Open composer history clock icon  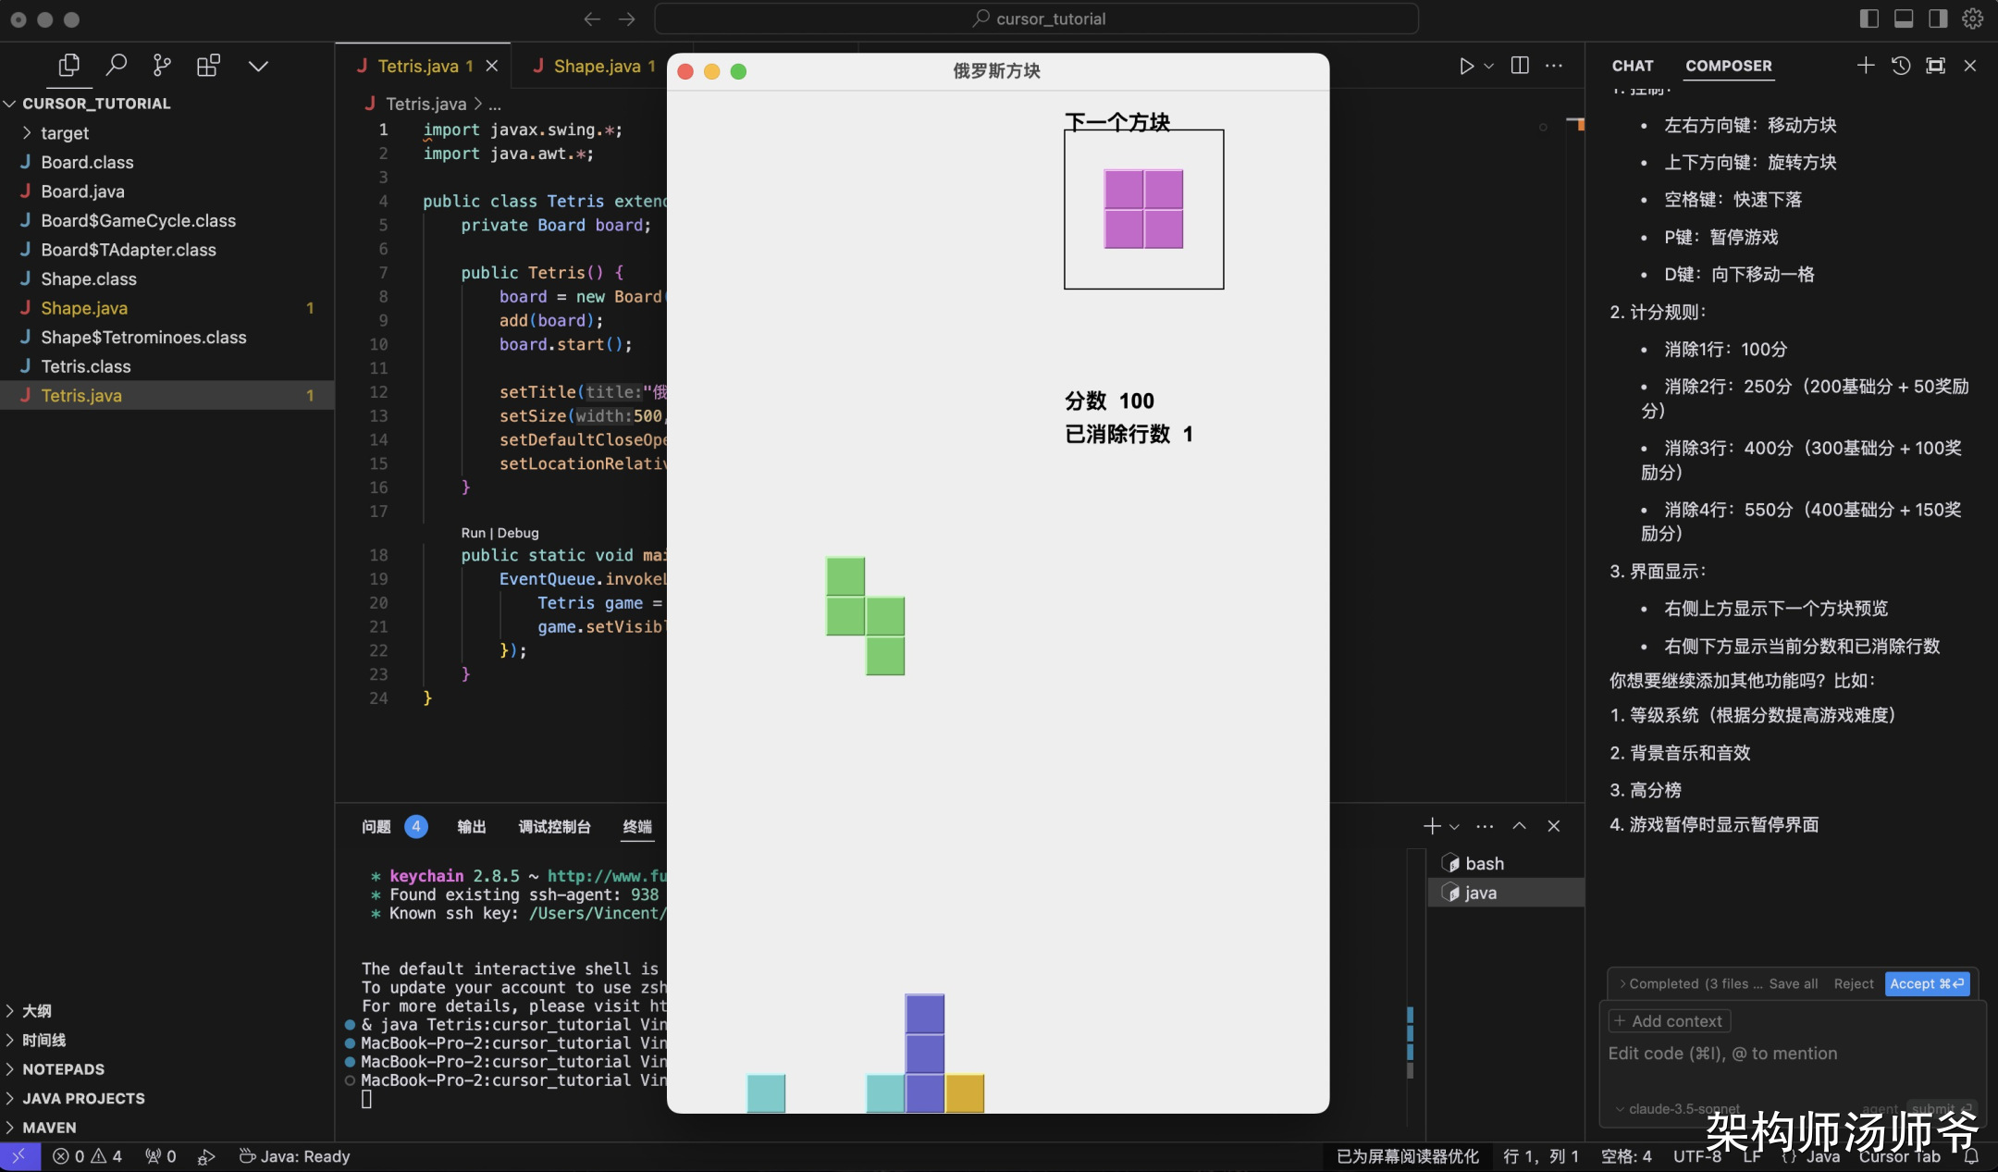pyautogui.click(x=1901, y=66)
